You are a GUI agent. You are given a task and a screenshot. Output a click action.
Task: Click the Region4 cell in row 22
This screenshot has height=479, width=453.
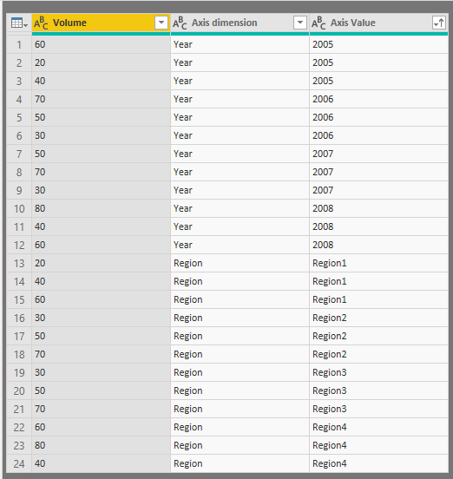click(x=378, y=428)
